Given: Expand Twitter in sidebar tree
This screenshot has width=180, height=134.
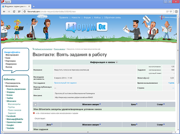Looking at the screenshot, I should tap(10, 98).
